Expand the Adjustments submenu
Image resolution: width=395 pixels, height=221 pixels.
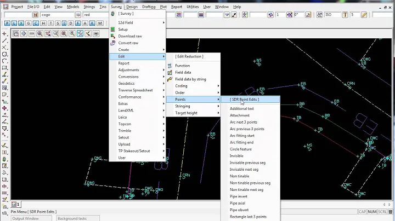pyautogui.click(x=138, y=70)
